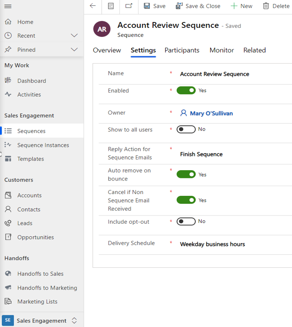Image resolution: width=292 pixels, height=327 pixels.
Task: Click the Sequence Instances icon
Action: pyautogui.click(x=8, y=145)
